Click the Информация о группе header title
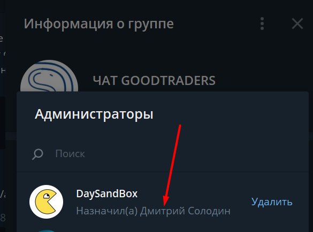The height and width of the screenshot is (232, 313). (x=99, y=24)
